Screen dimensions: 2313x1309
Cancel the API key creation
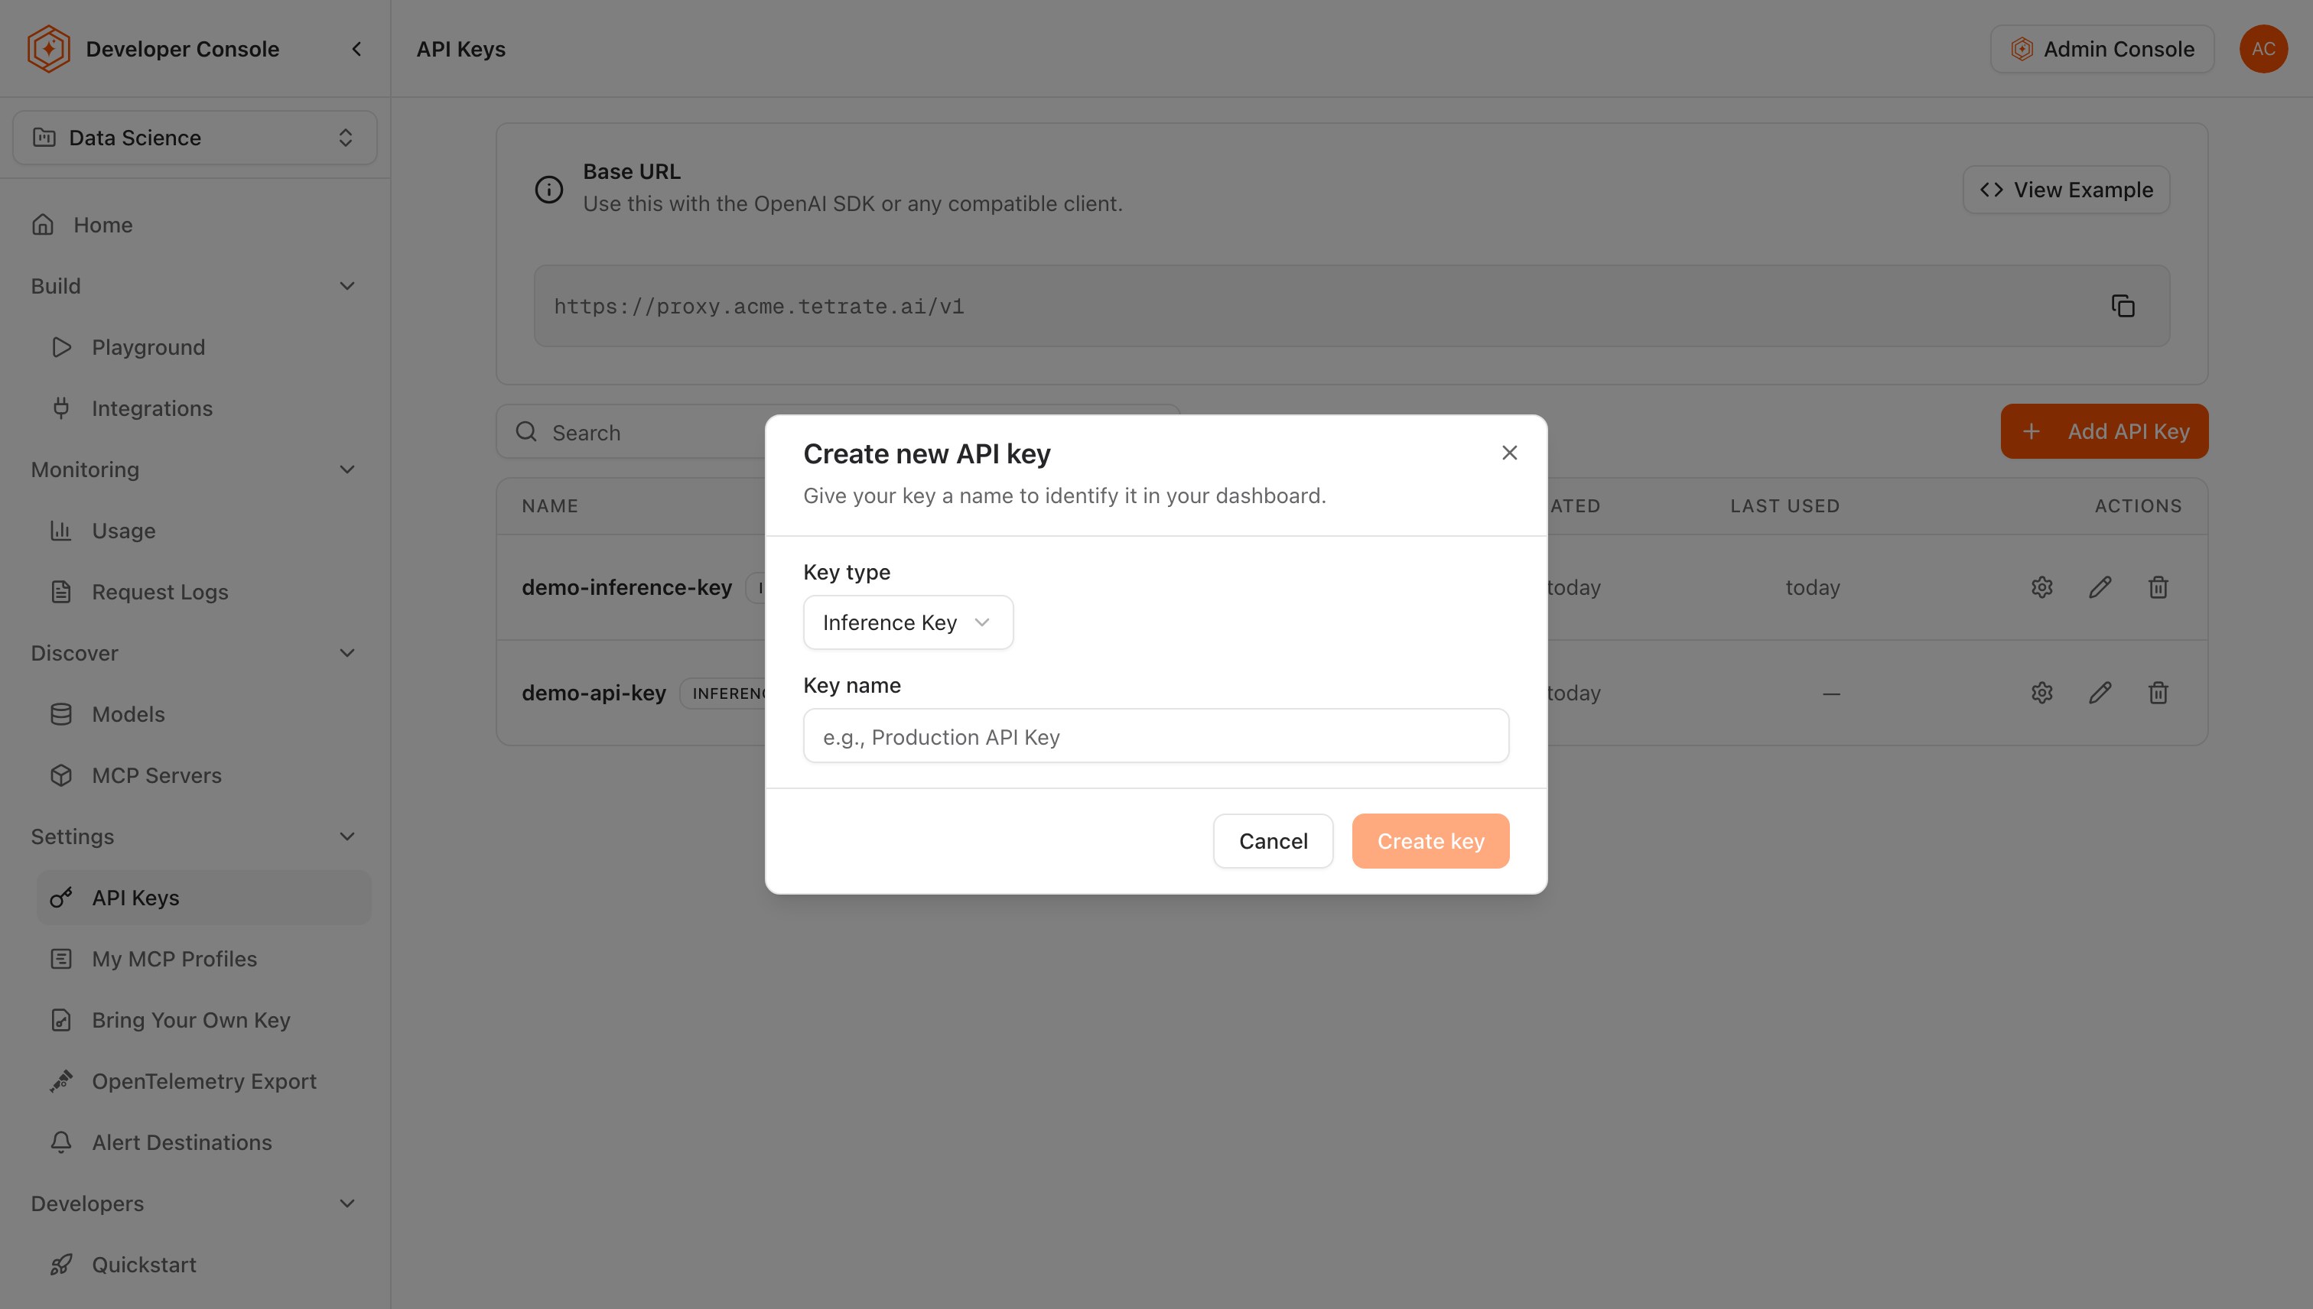coord(1273,840)
